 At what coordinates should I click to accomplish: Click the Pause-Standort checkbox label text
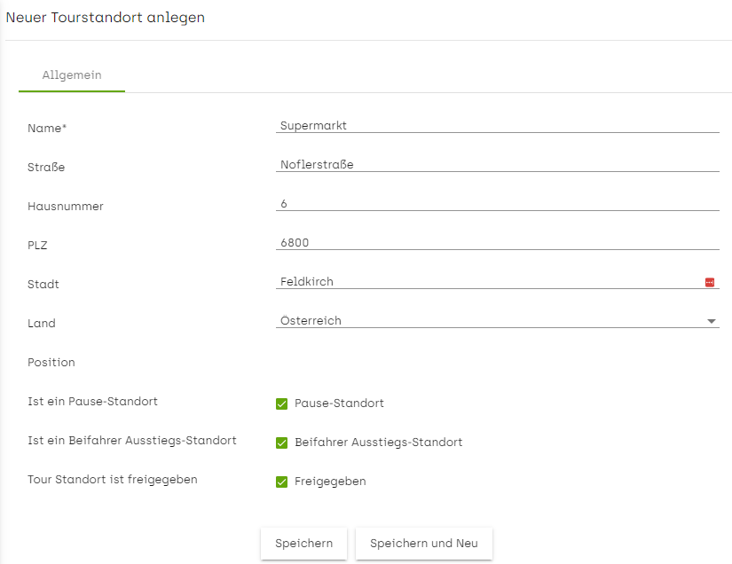[x=339, y=403]
